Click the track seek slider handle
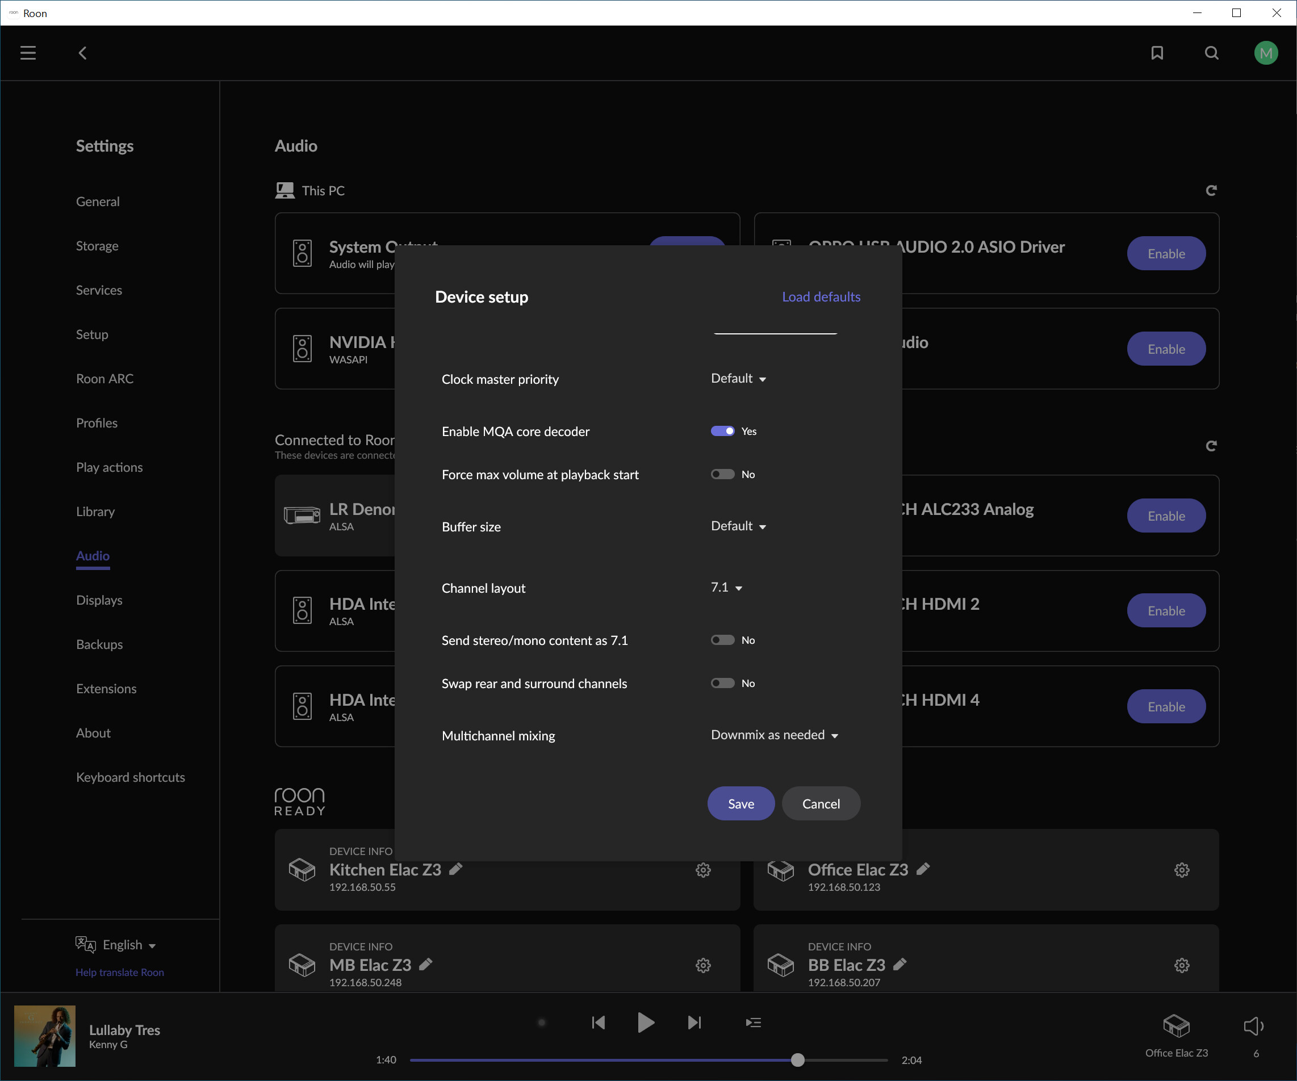The image size is (1297, 1081). pyautogui.click(x=797, y=1060)
